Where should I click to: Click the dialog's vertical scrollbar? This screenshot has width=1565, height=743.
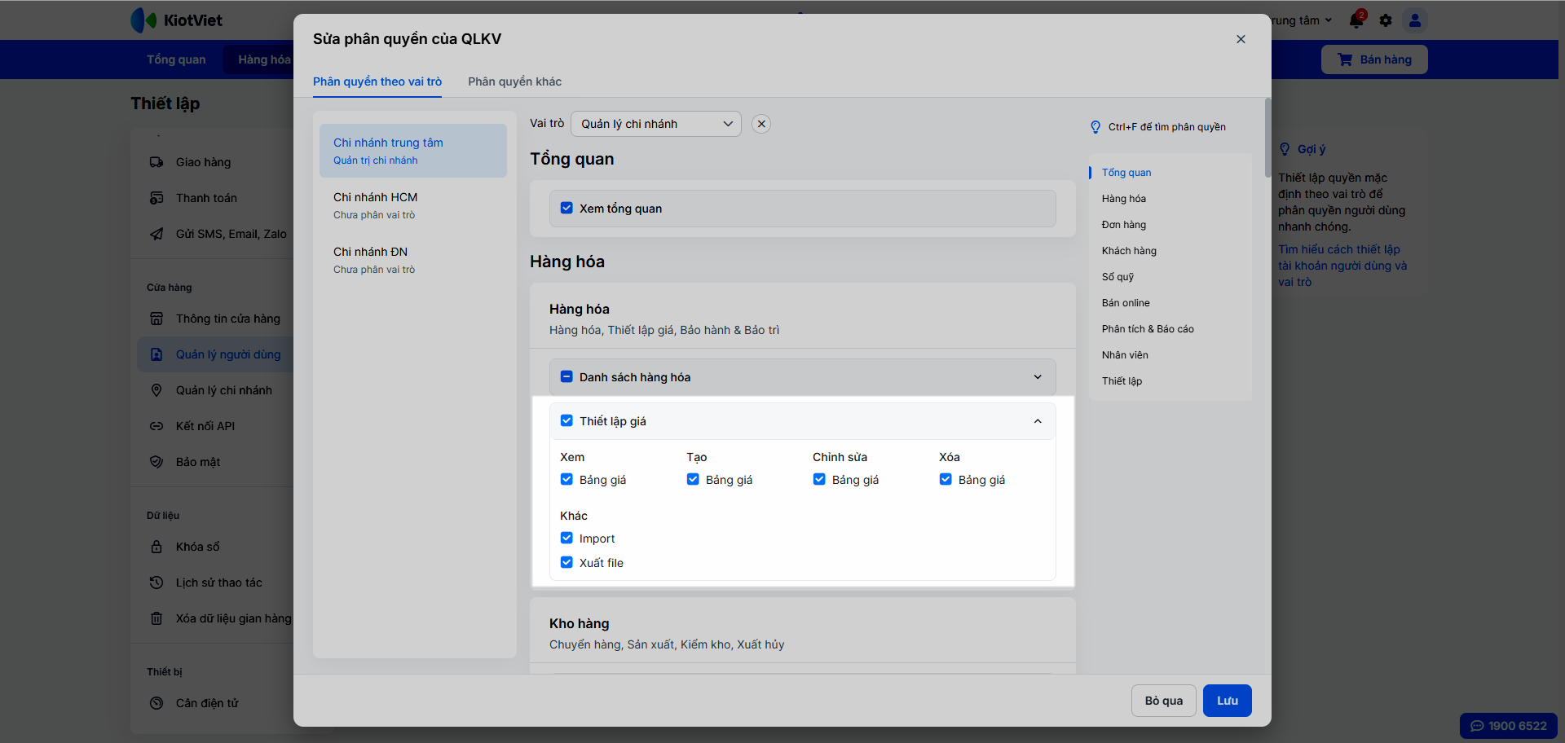1267,138
